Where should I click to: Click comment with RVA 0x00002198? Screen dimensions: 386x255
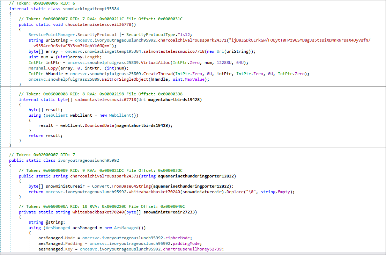[101, 94]
